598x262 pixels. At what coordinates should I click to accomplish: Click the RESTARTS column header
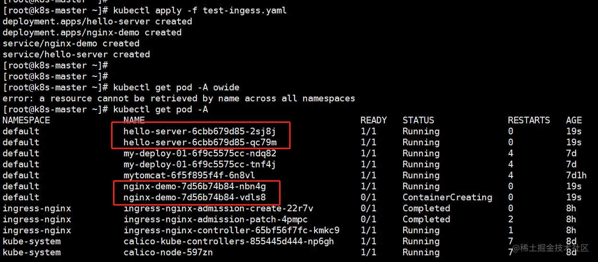point(529,120)
